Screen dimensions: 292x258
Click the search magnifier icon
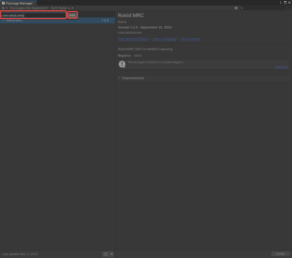click(242, 8)
